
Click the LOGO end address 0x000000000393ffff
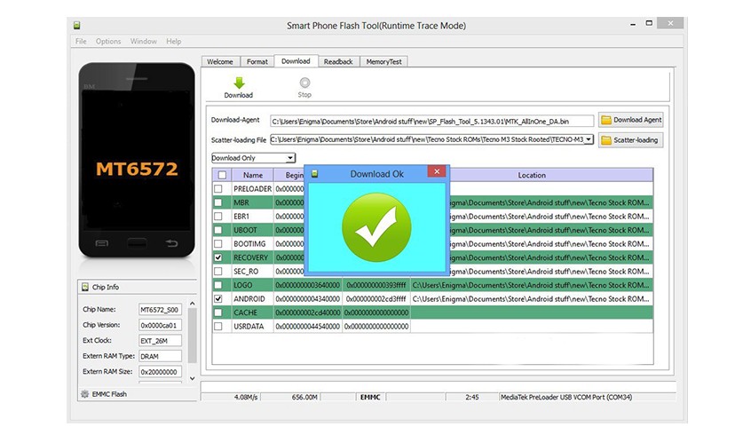coord(376,285)
